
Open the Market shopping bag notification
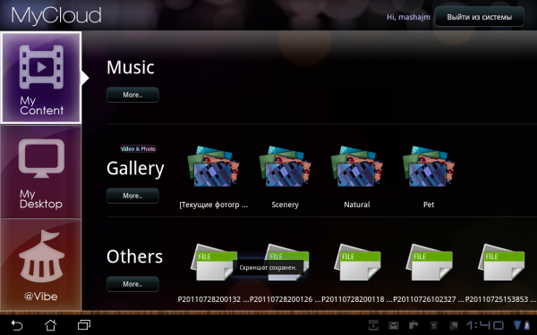point(413,325)
